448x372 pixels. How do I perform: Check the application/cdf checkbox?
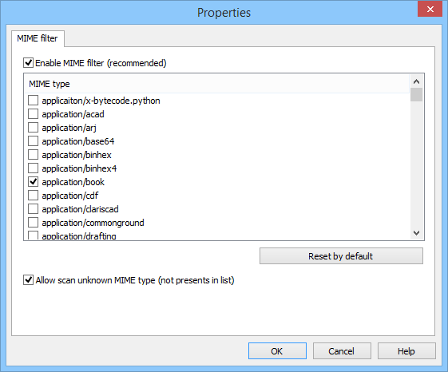[x=34, y=196]
